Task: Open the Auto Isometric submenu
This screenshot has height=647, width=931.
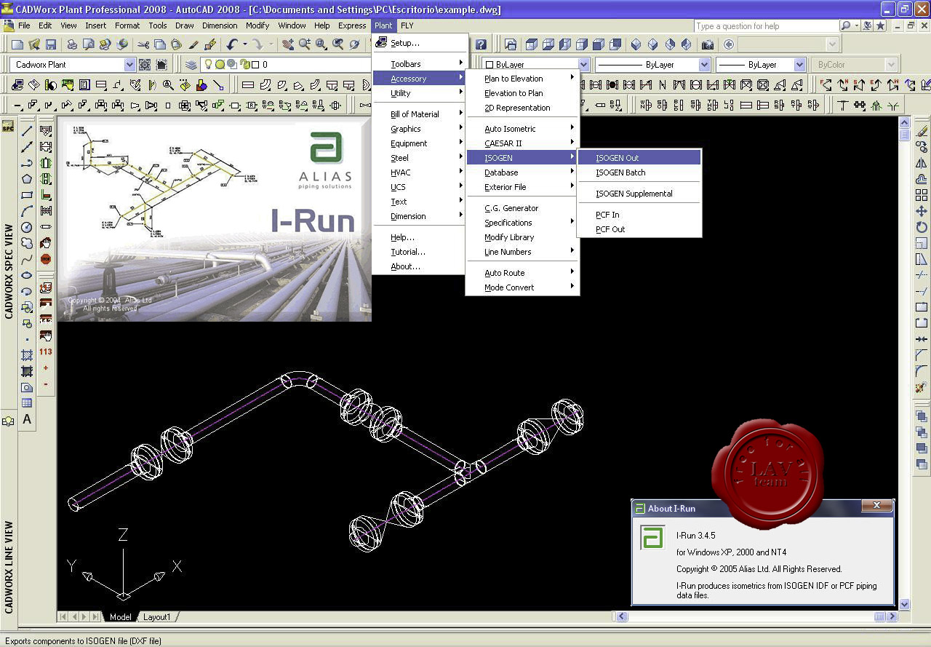Action: pyautogui.click(x=522, y=129)
